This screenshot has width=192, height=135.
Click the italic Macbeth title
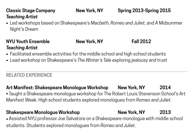coord(100,23)
